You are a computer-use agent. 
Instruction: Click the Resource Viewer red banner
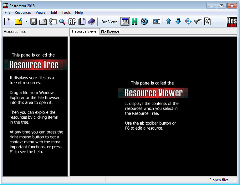(153, 93)
